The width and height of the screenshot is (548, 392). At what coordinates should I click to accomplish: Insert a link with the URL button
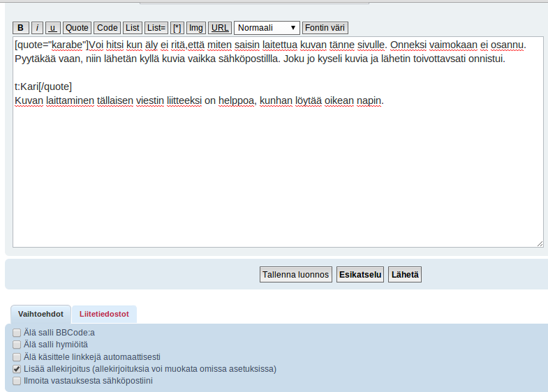tap(220, 28)
